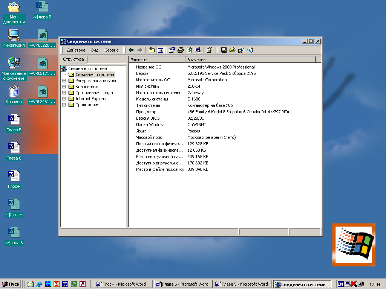Select the Ресурсы аппаратуры folder

(95, 81)
